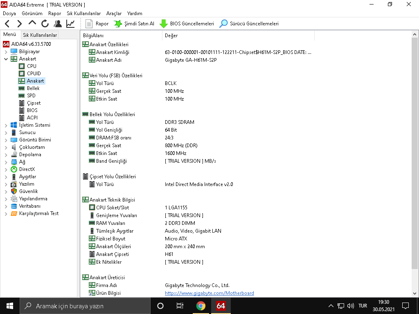This screenshot has height=314, width=419.
Task: Open Task View on the taskbar
Action: [x=180, y=306]
